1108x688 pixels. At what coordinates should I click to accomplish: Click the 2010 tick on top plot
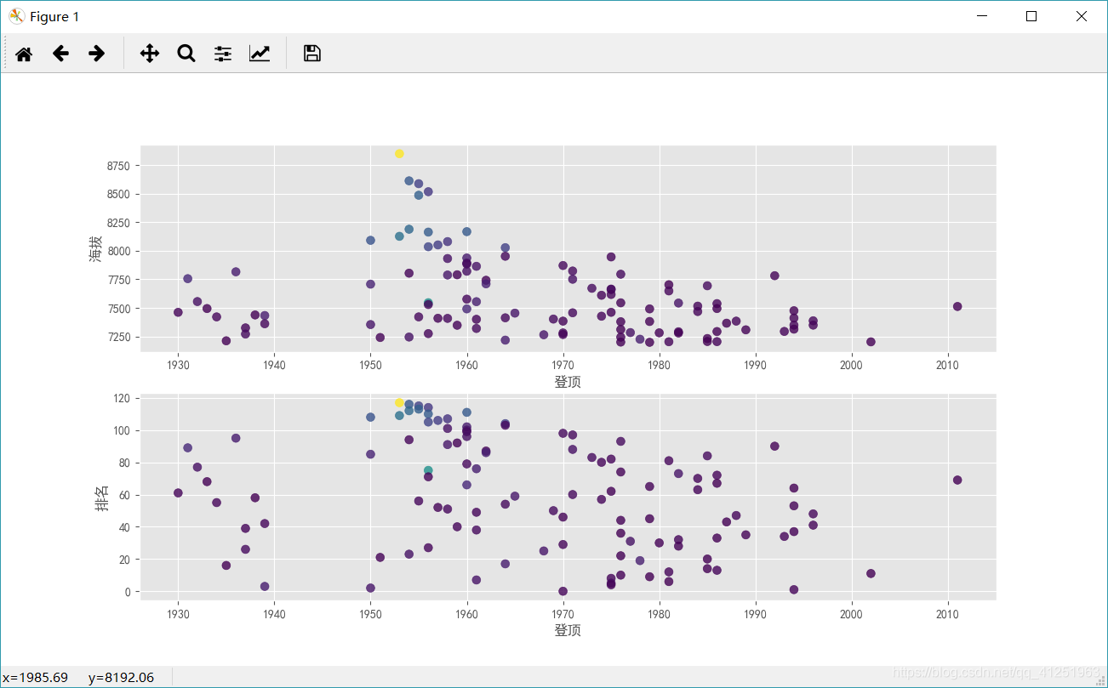coord(947,365)
